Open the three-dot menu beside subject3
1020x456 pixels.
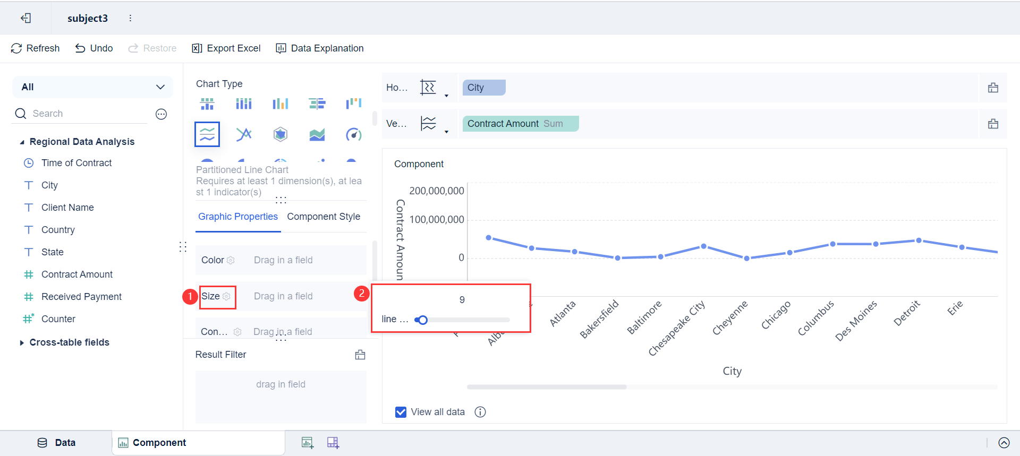(x=130, y=18)
